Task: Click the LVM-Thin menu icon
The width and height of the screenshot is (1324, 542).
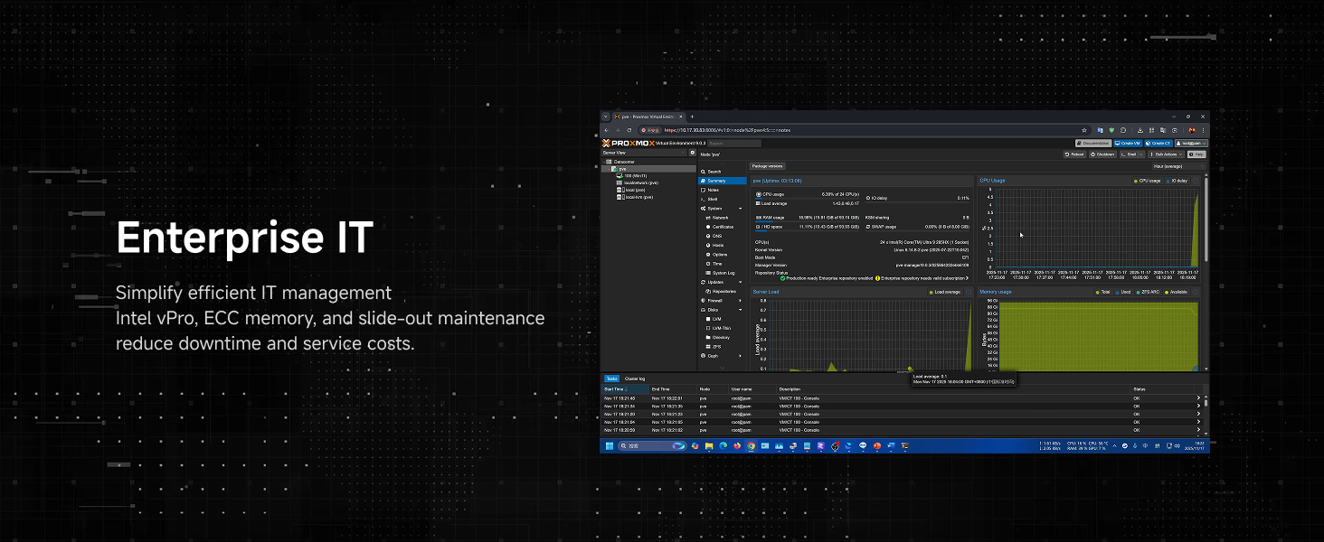Action: tap(707, 328)
